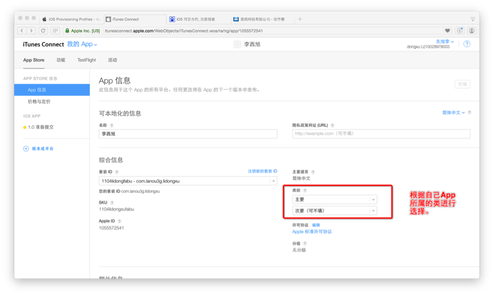Screen dimensions: 494x296
Task: Click the browser address bar URL
Action: pos(184,31)
